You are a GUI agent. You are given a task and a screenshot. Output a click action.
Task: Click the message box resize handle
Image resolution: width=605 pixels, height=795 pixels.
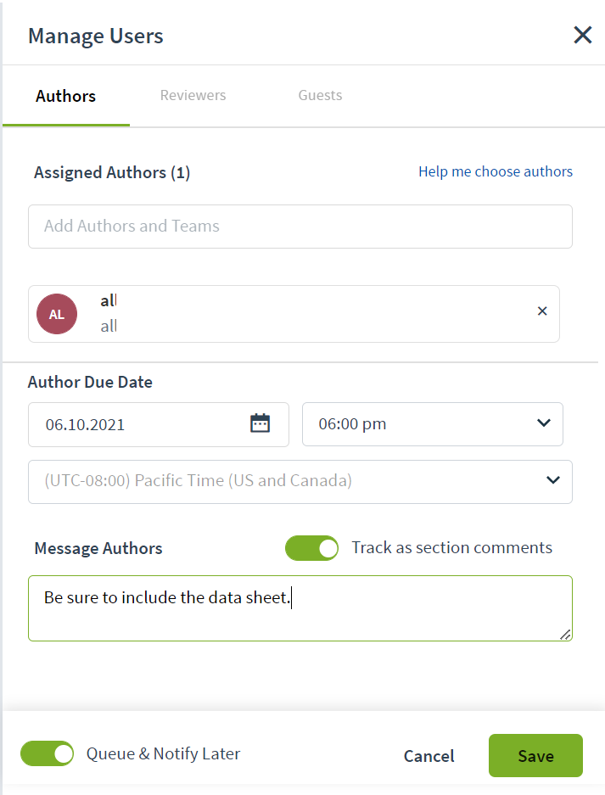565,635
